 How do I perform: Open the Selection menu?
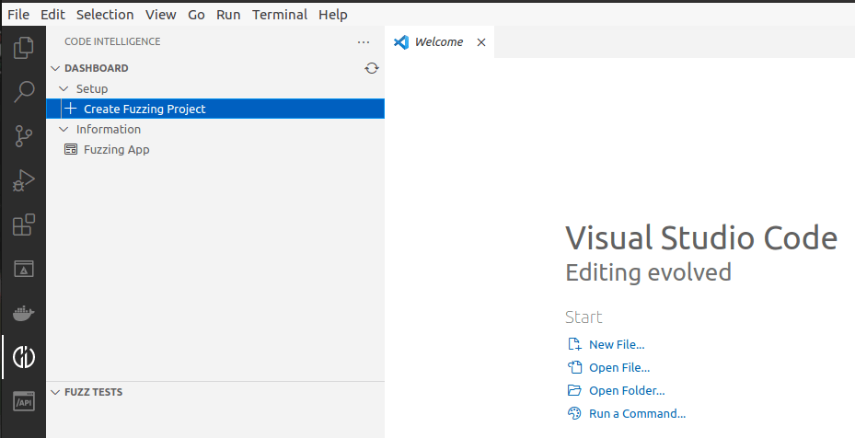[105, 15]
